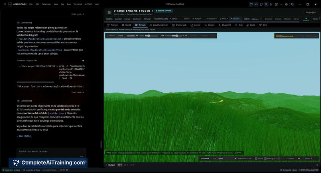The height and width of the screenshot is (173, 321).
Task: Toggle the chat panel icon
Action: pyautogui.click(x=251, y=4)
